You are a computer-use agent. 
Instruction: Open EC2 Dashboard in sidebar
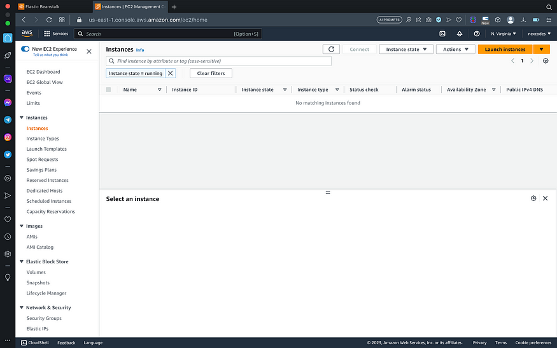[43, 72]
